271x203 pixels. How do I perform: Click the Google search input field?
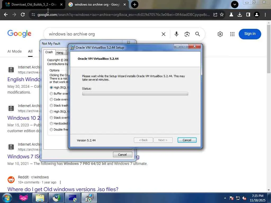104,34
